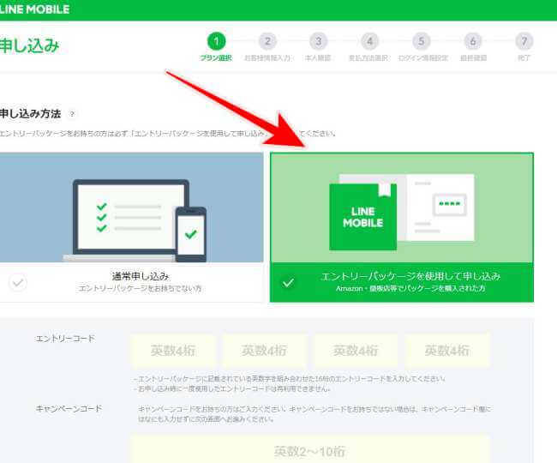Screen dimensions: 557x463
Task: Focus the first エントリーコード 英数4桁 field
Action: [x=173, y=351]
